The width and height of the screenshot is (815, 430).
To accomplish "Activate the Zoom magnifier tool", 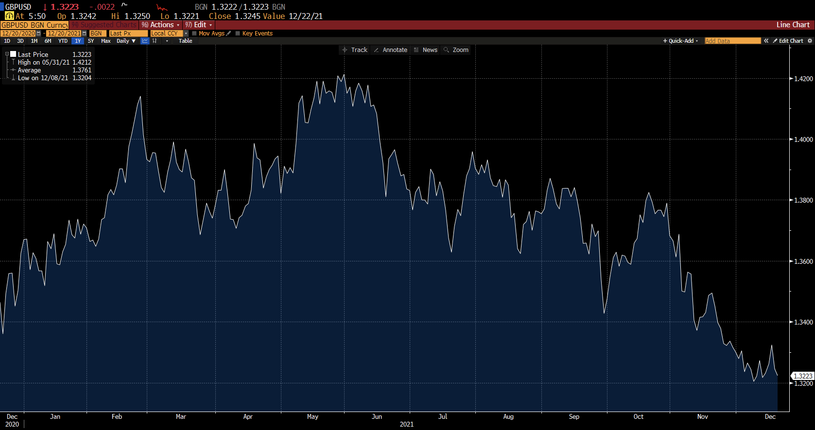I will point(456,50).
